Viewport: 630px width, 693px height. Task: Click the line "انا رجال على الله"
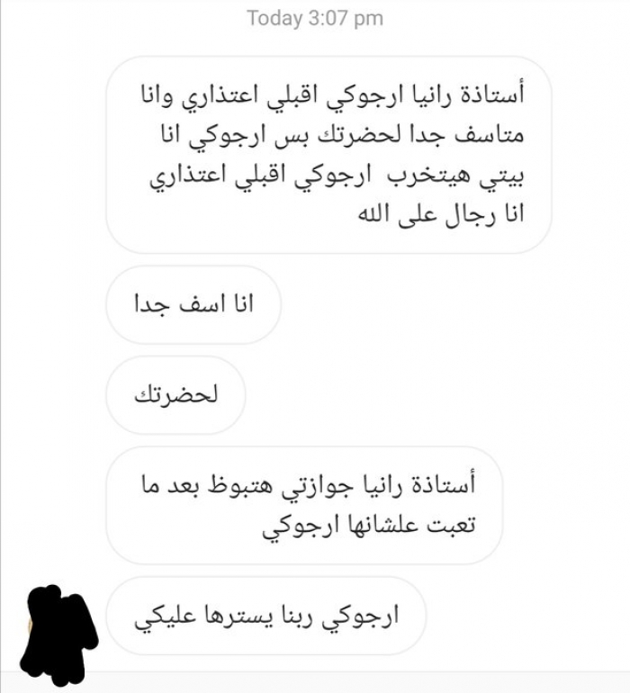[x=441, y=214]
